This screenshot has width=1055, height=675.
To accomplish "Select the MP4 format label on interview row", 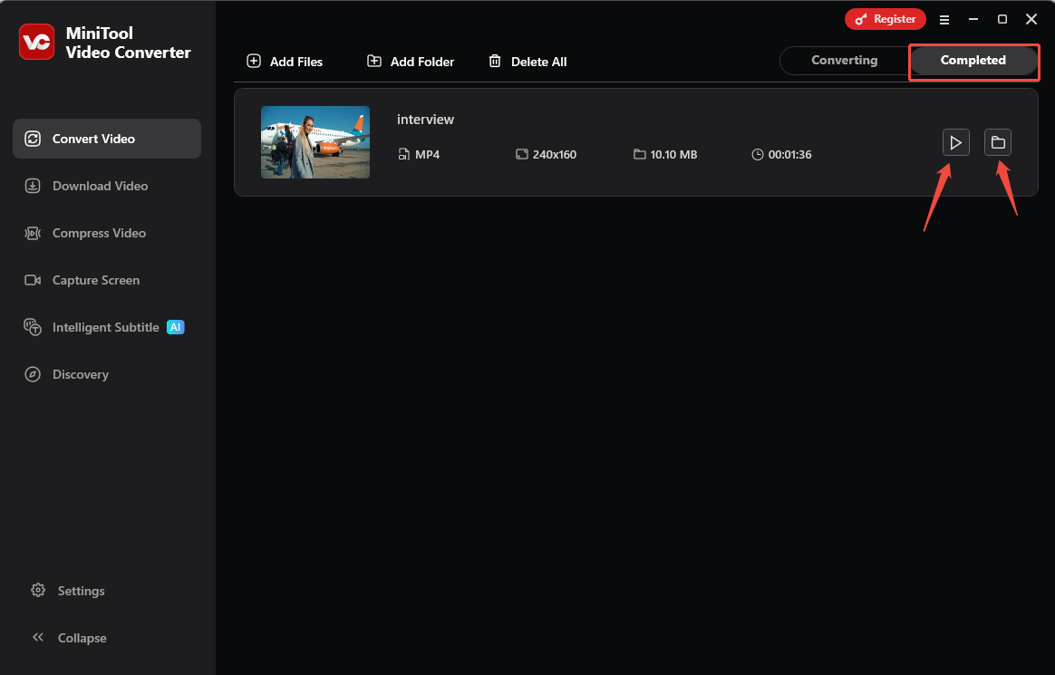I will point(421,154).
